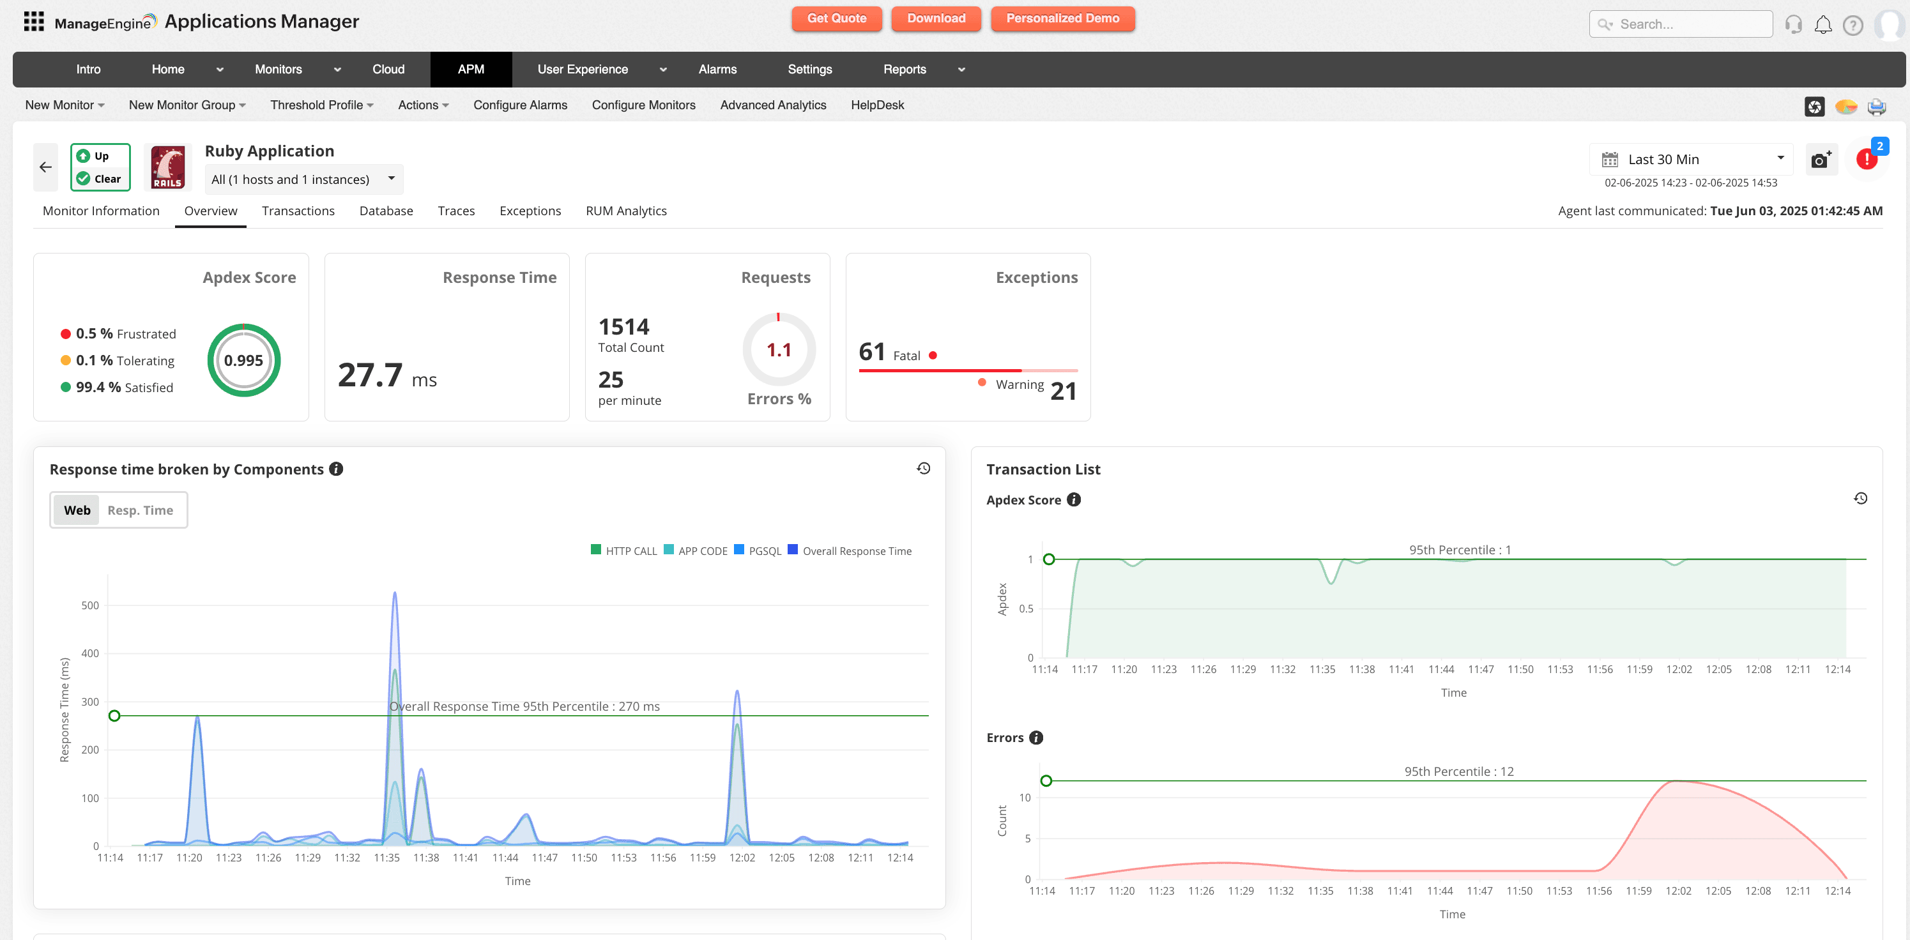Select the APM menu item
The image size is (1910, 940).
coord(471,69)
